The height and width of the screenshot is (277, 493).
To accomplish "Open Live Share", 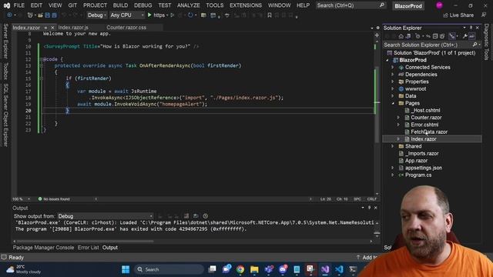I will tap(458, 15).
